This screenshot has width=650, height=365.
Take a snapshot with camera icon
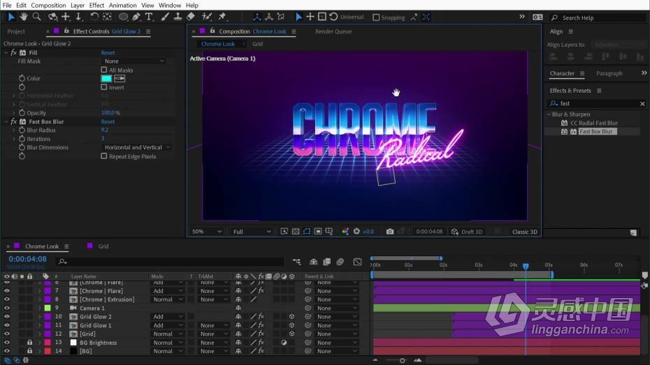pyautogui.click(x=390, y=232)
